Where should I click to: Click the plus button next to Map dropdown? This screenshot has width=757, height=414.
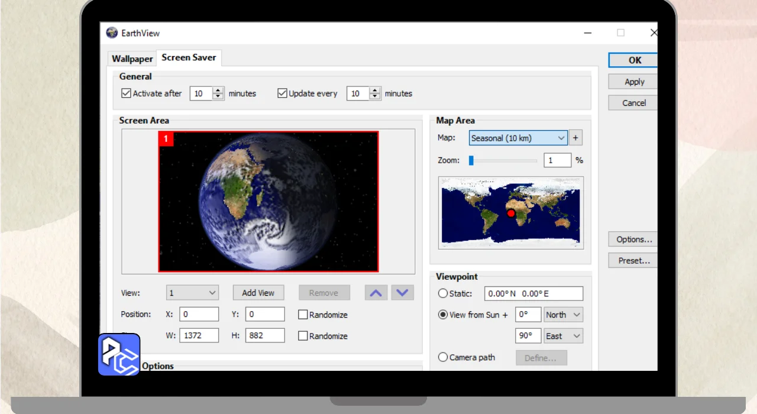pos(575,138)
